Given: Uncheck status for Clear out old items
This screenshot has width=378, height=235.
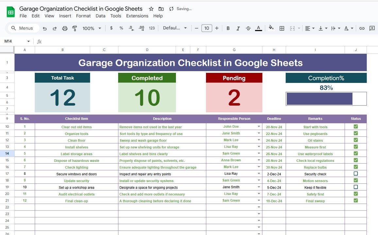Looking at the screenshot, I should pos(355,127).
